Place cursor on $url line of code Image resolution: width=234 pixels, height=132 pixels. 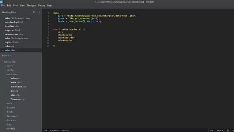click(x=97, y=16)
